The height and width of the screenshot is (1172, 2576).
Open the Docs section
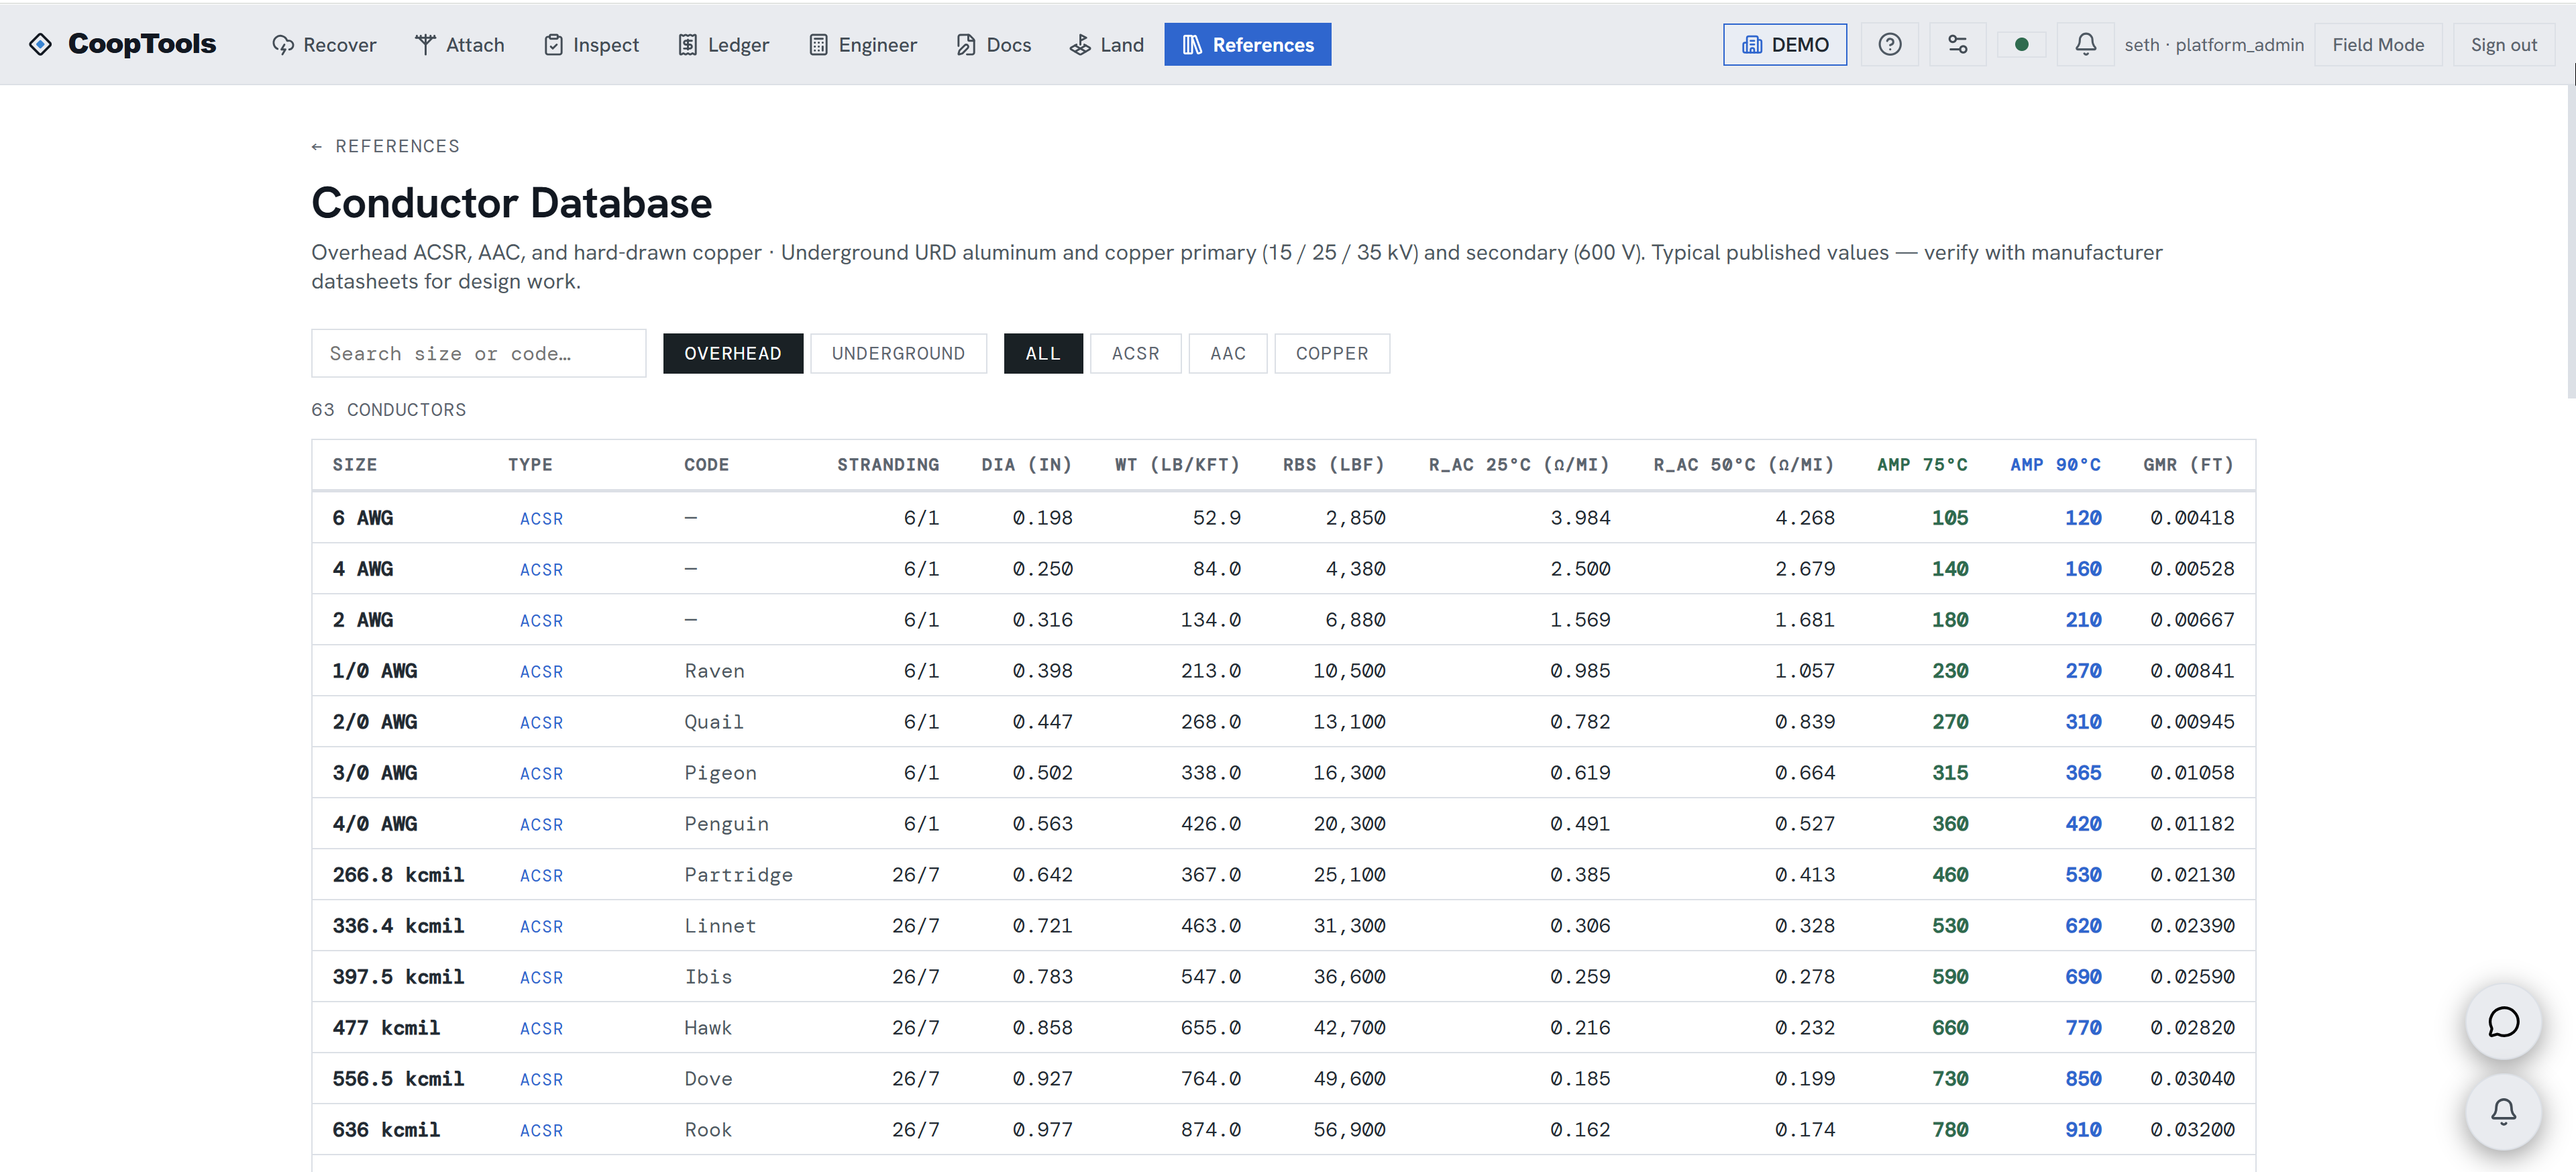coord(994,44)
